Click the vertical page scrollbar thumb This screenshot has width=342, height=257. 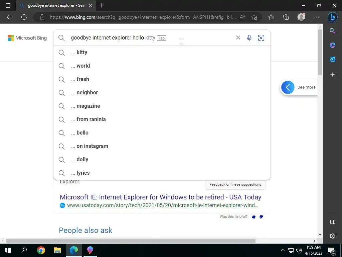320,52
